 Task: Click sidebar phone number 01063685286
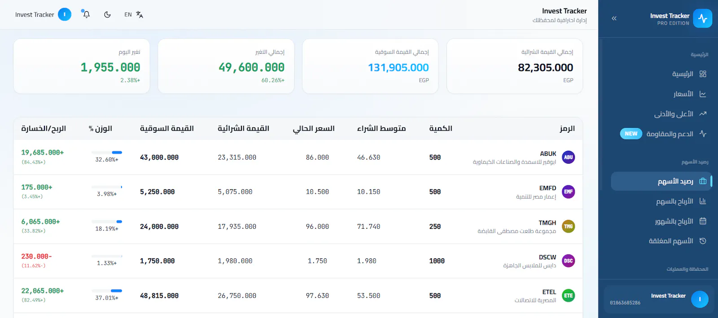click(x=625, y=303)
